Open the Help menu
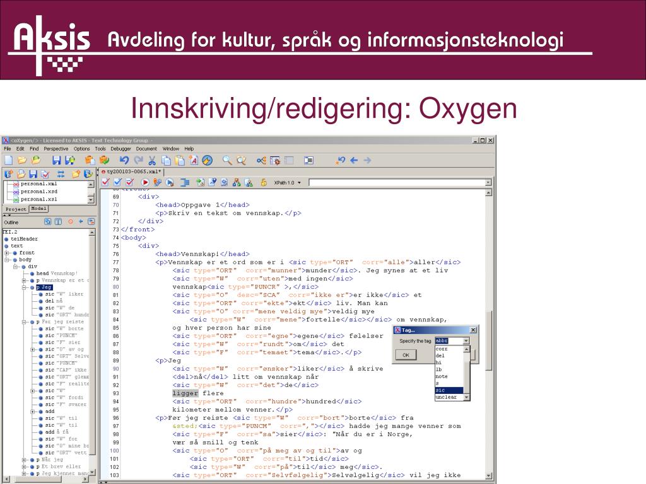This screenshot has height=484, width=646. point(189,149)
